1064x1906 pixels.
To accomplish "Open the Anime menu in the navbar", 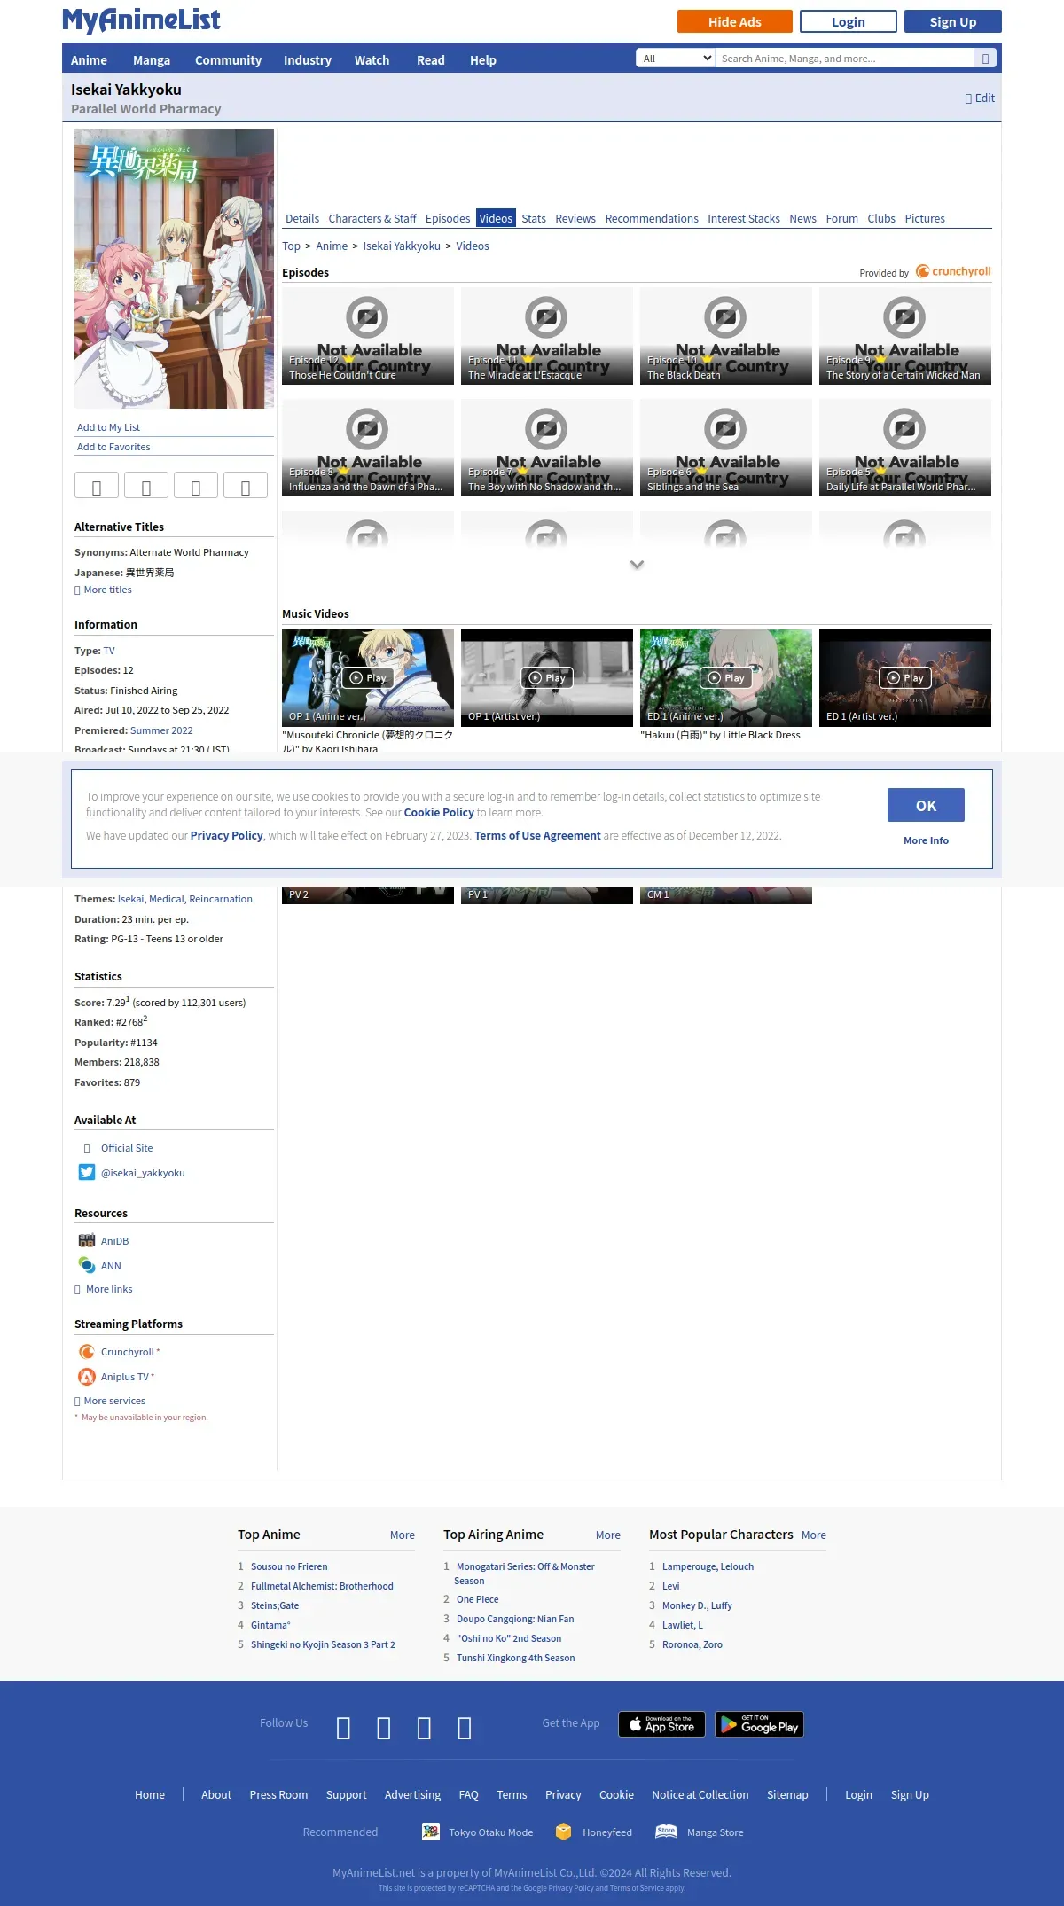I will (x=89, y=60).
